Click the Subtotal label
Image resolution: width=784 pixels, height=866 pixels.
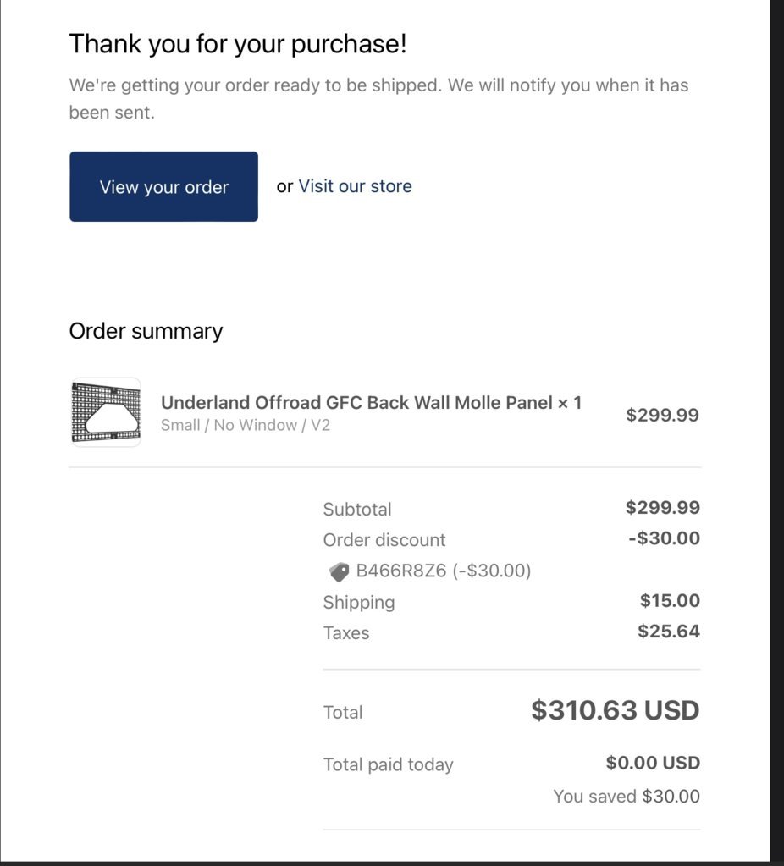(x=357, y=510)
